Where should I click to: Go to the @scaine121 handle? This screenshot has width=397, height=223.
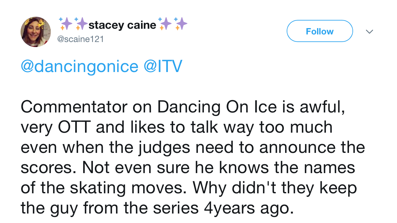pyautogui.click(x=80, y=39)
